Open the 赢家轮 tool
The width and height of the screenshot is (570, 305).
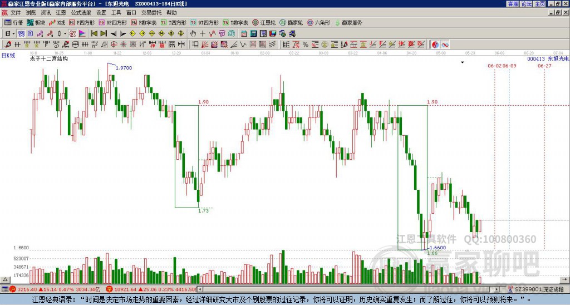(x=291, y=22)
